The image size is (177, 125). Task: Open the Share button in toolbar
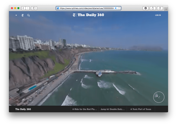[x=153, y=8]
